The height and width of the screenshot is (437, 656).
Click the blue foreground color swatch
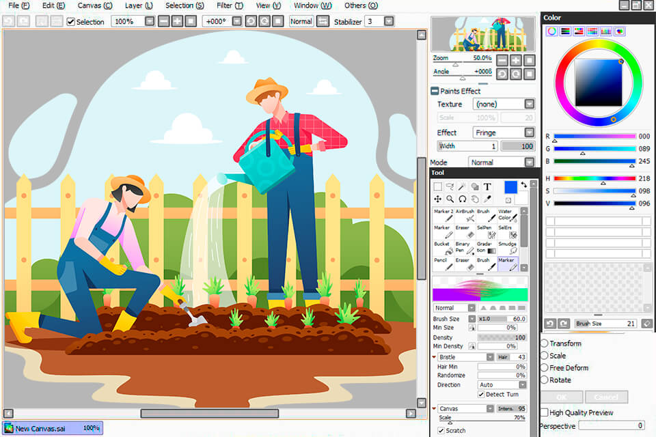point(510,187)
